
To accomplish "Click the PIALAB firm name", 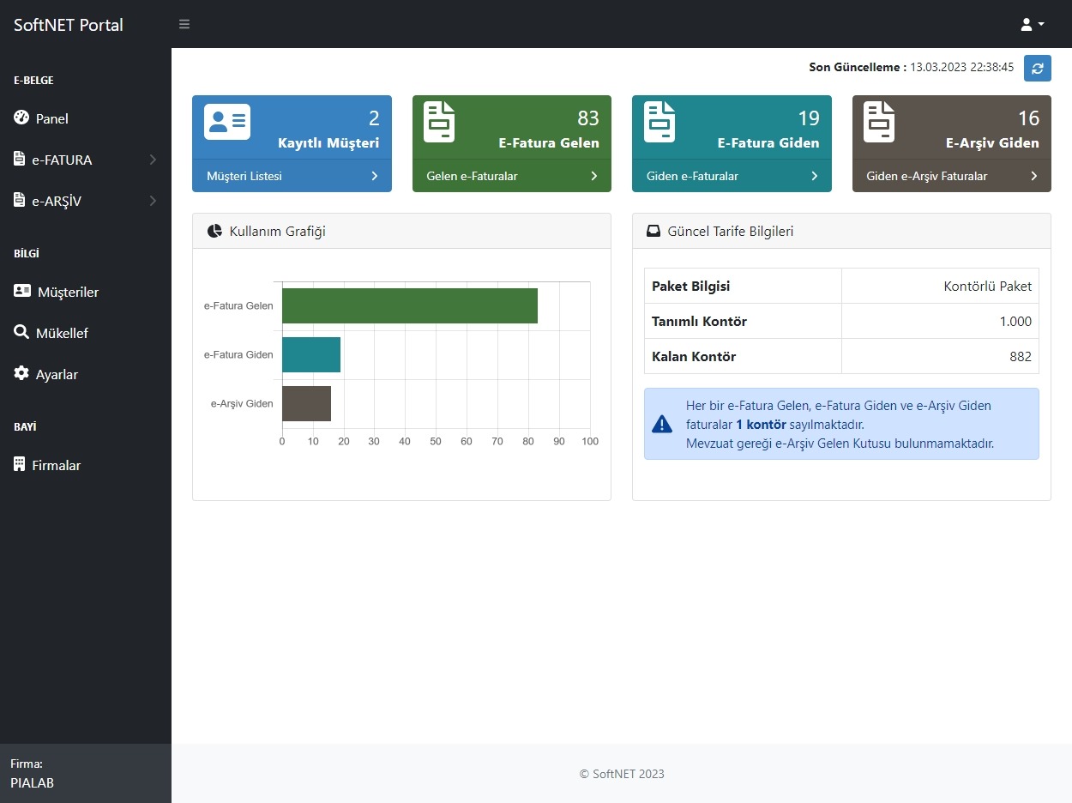I will pyautogui.click(x=32, y=782).
